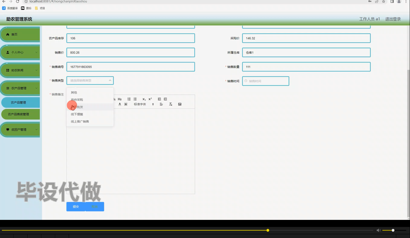The width and height of the screenshot is (410, 238).
Task: Click inside the 销售备注 editor text area
Action: click(131, 151)
